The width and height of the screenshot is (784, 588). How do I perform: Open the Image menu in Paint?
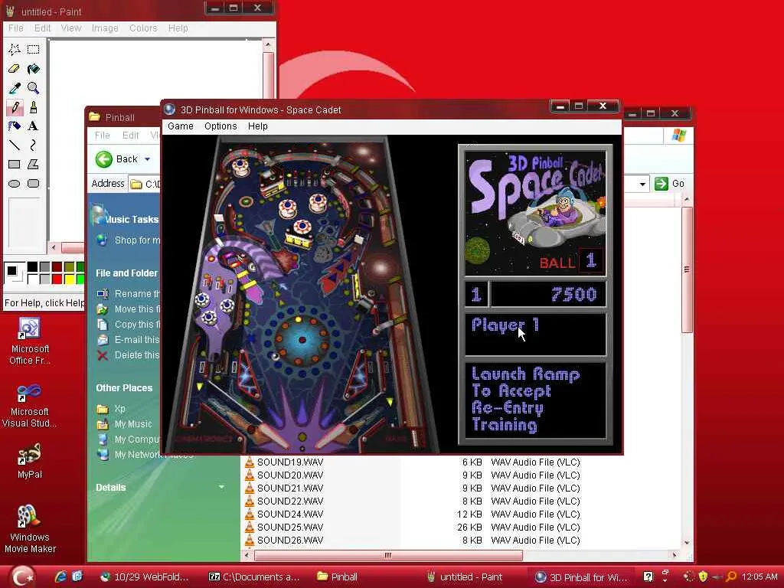(105, 28)
